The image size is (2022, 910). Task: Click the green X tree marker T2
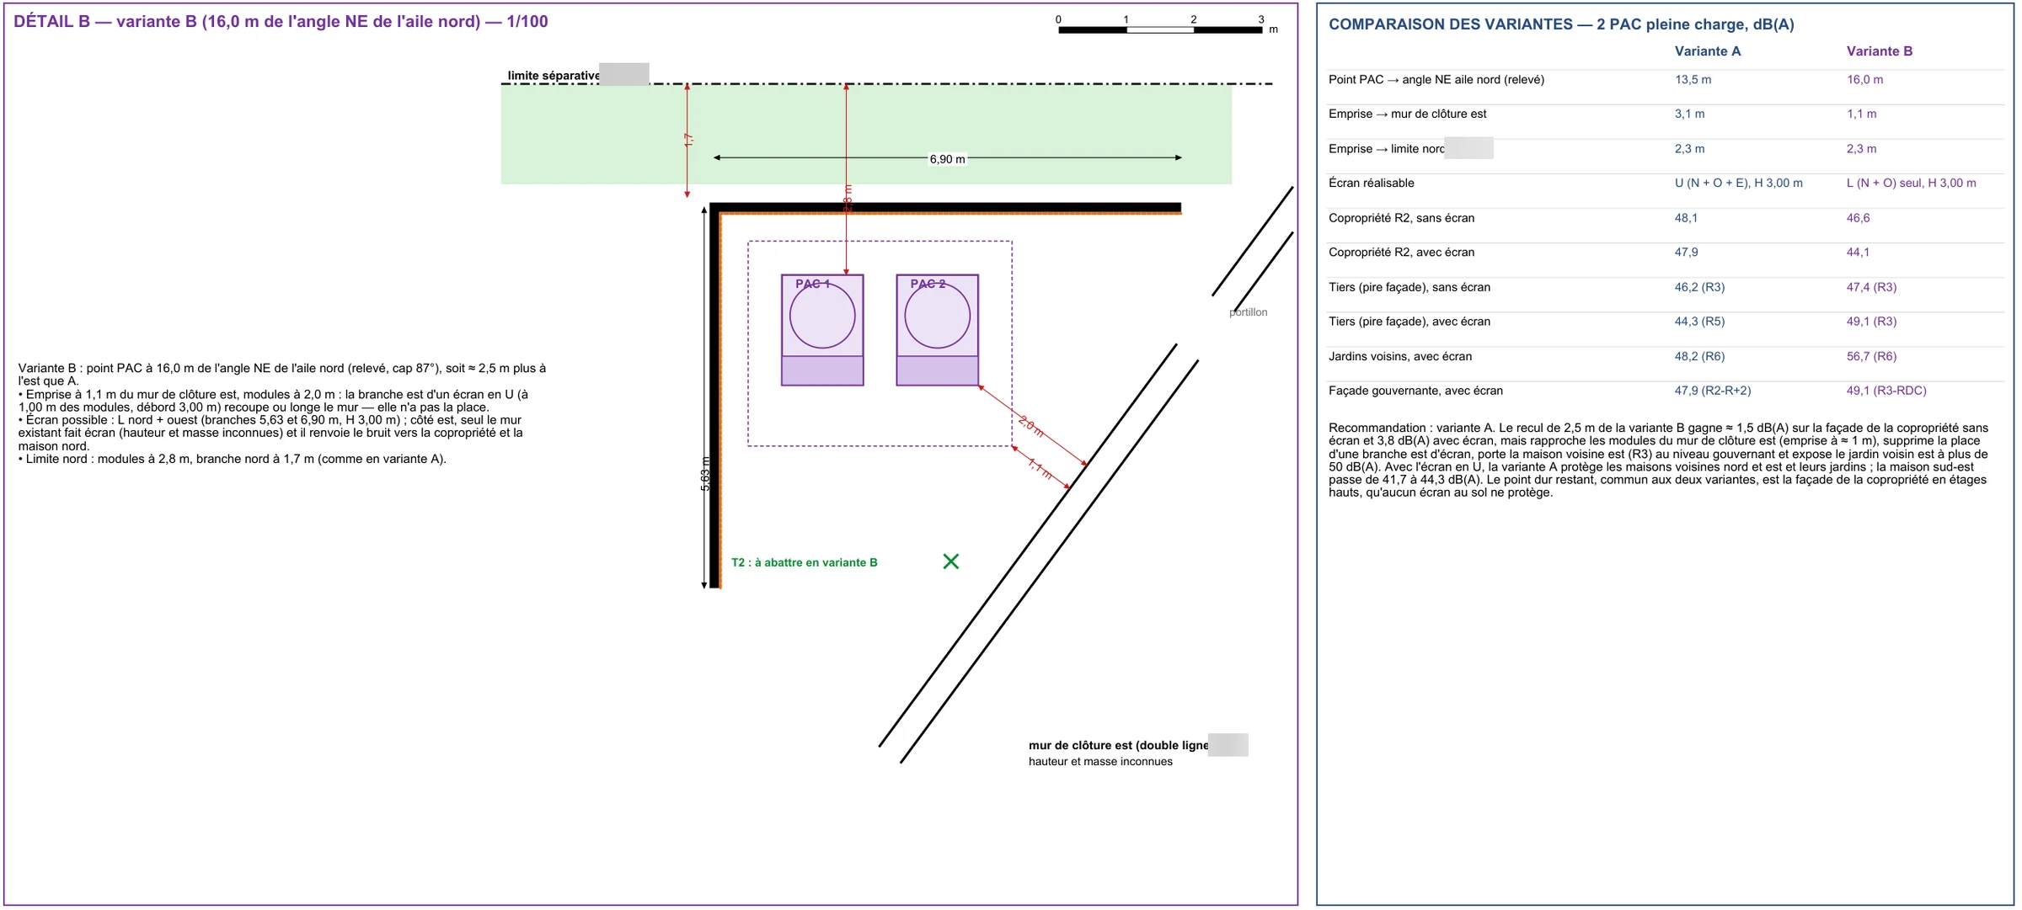click(951, 561)
